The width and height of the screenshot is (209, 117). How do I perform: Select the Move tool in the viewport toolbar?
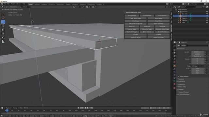click(3, 22)
